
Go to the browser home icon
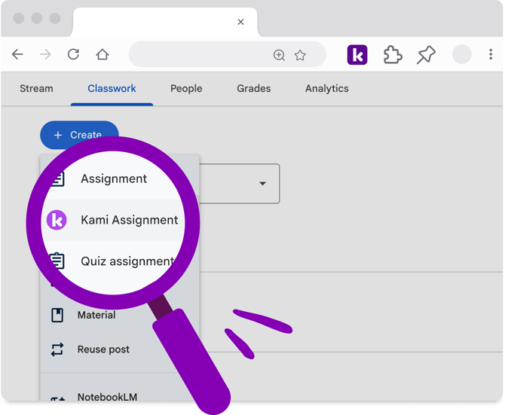click(103, 54)
